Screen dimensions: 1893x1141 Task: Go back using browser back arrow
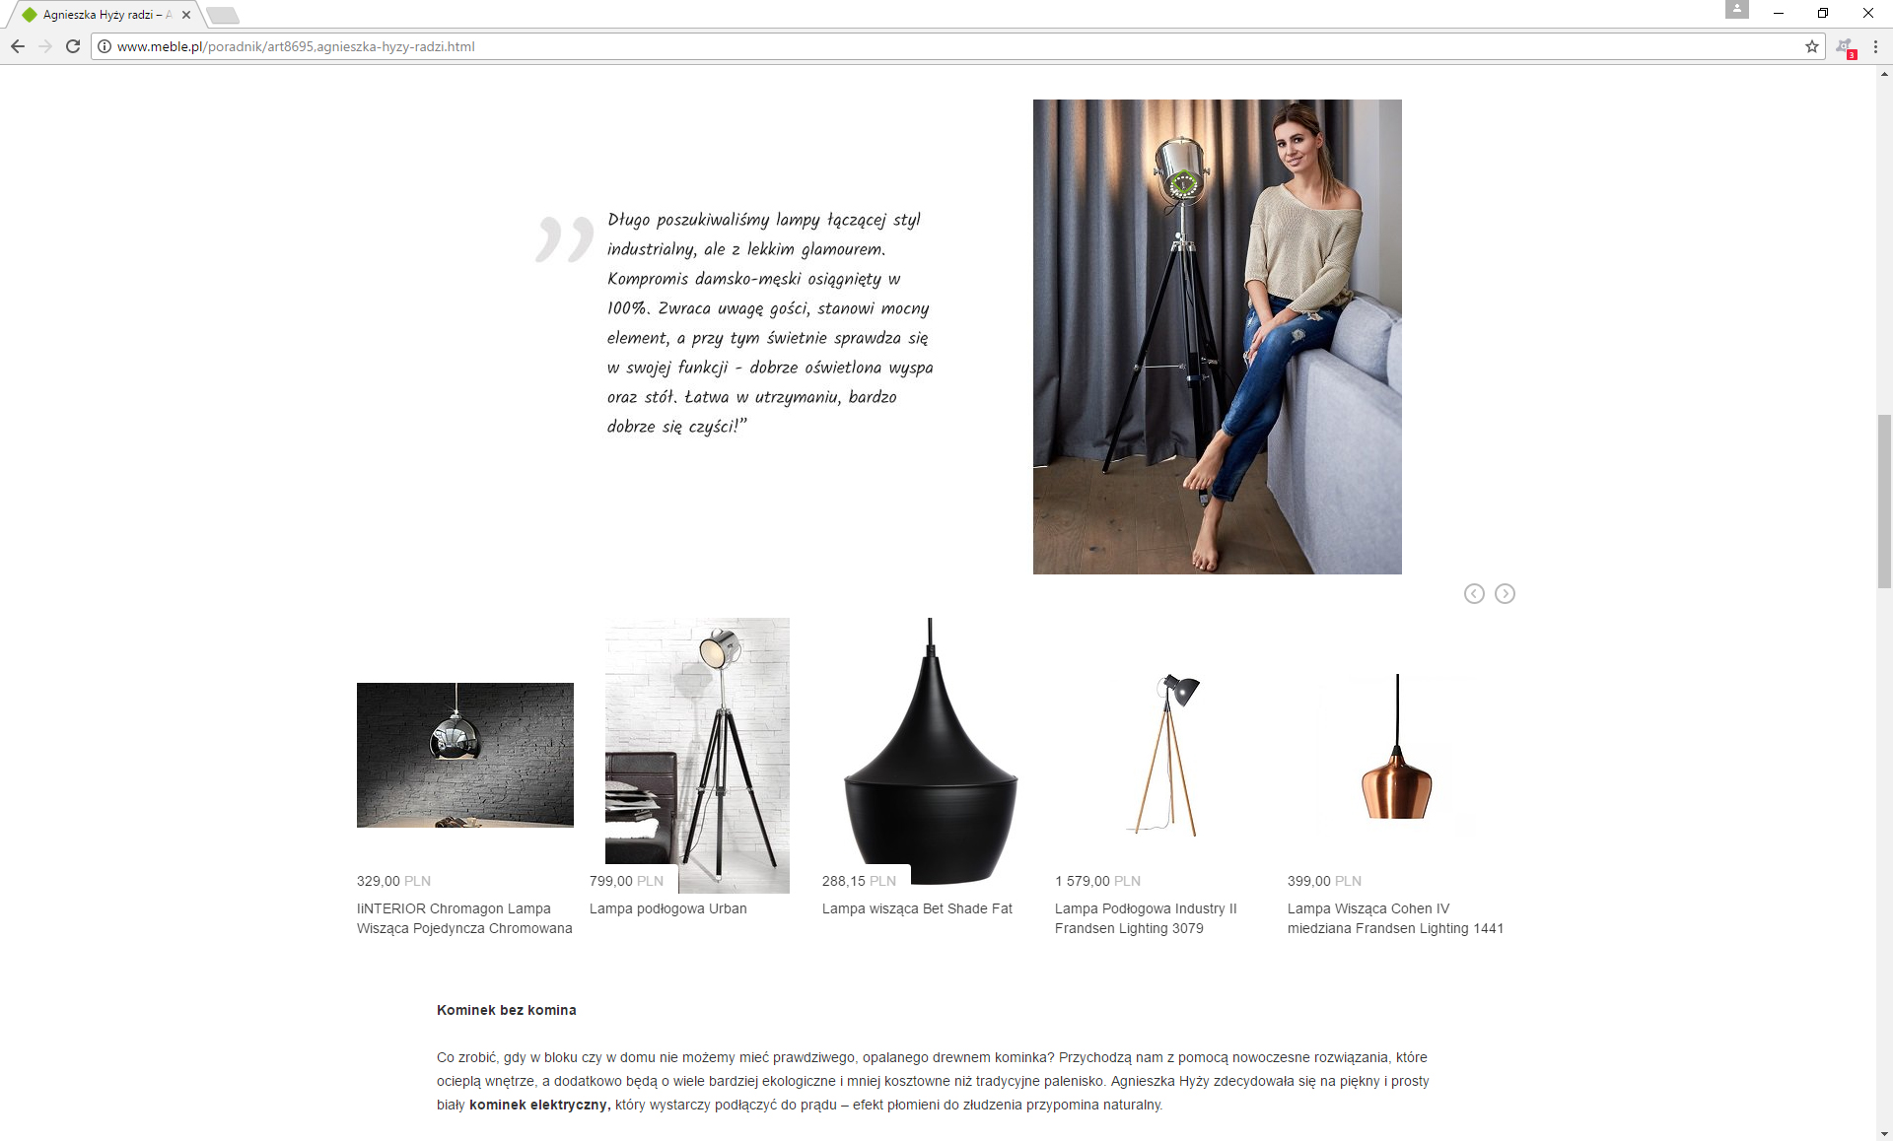click(18, 46)
